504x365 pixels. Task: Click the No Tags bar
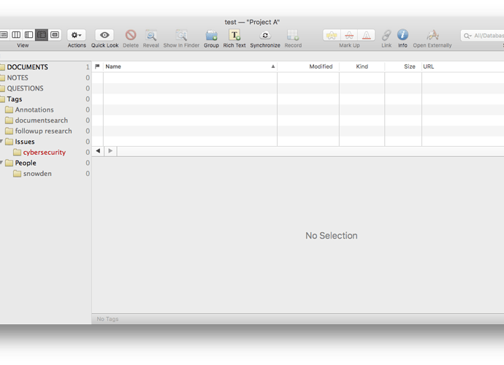(297, 319)
